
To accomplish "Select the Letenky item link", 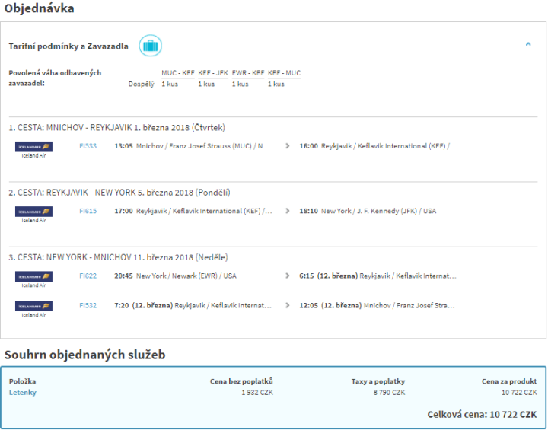I will 22,393.
